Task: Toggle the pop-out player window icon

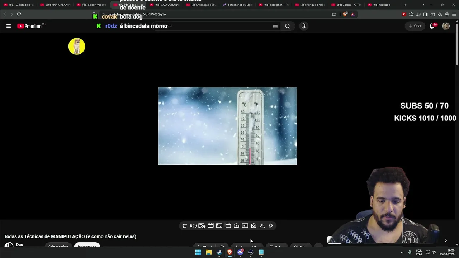Action: [x=228, y=226]
